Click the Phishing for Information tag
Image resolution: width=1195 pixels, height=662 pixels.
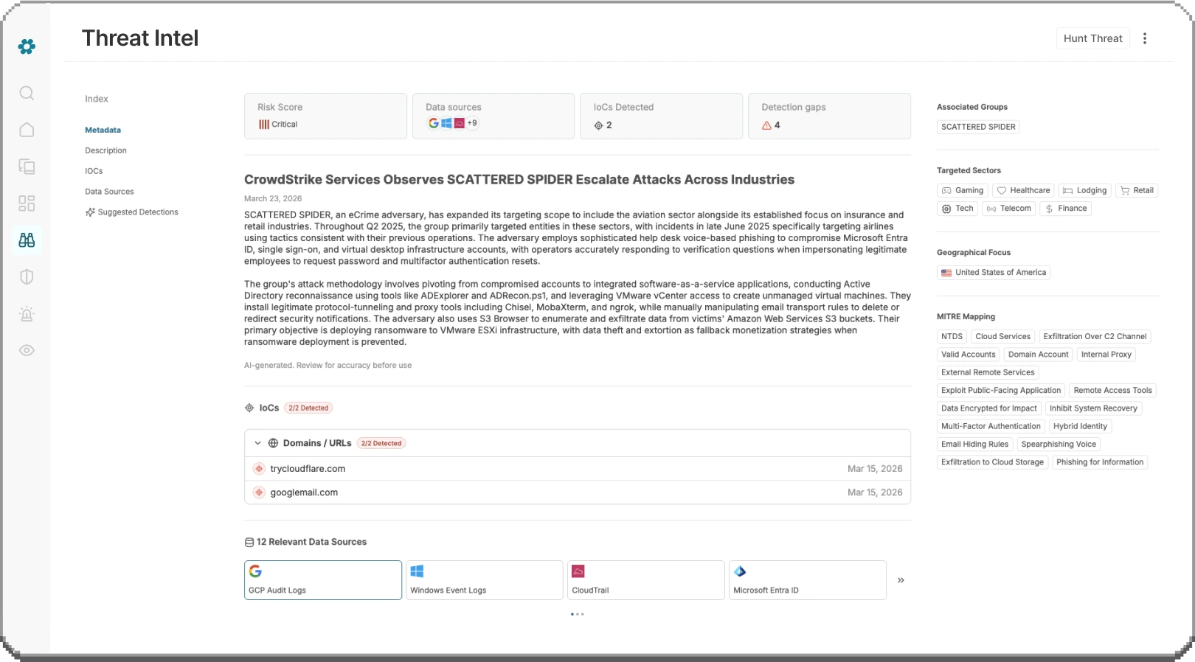click(1100, 462)
